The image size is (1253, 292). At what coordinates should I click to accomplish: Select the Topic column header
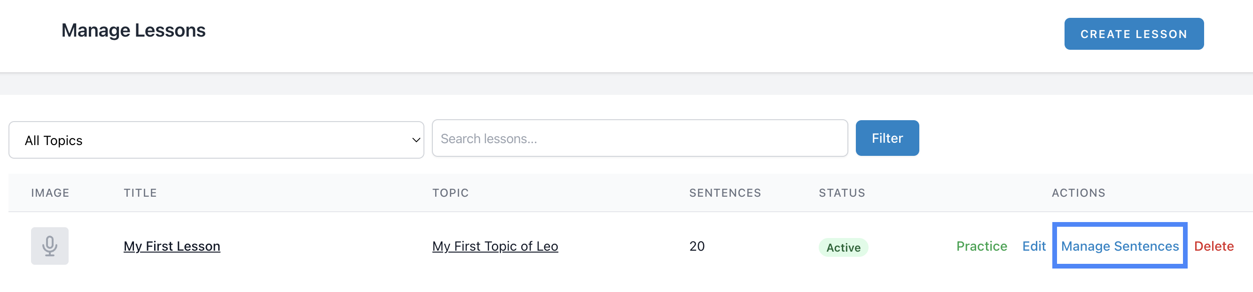[x=450, y=193]
